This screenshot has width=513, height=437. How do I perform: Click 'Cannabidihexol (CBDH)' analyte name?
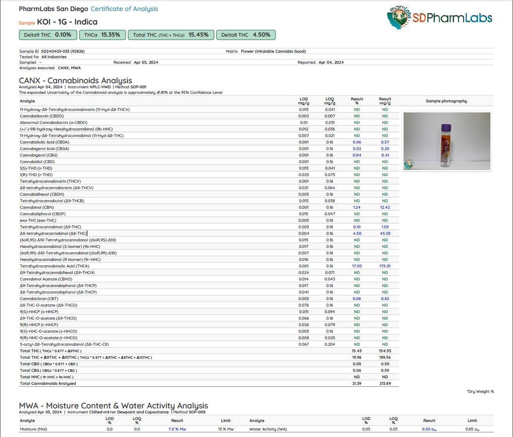point(42,194)
